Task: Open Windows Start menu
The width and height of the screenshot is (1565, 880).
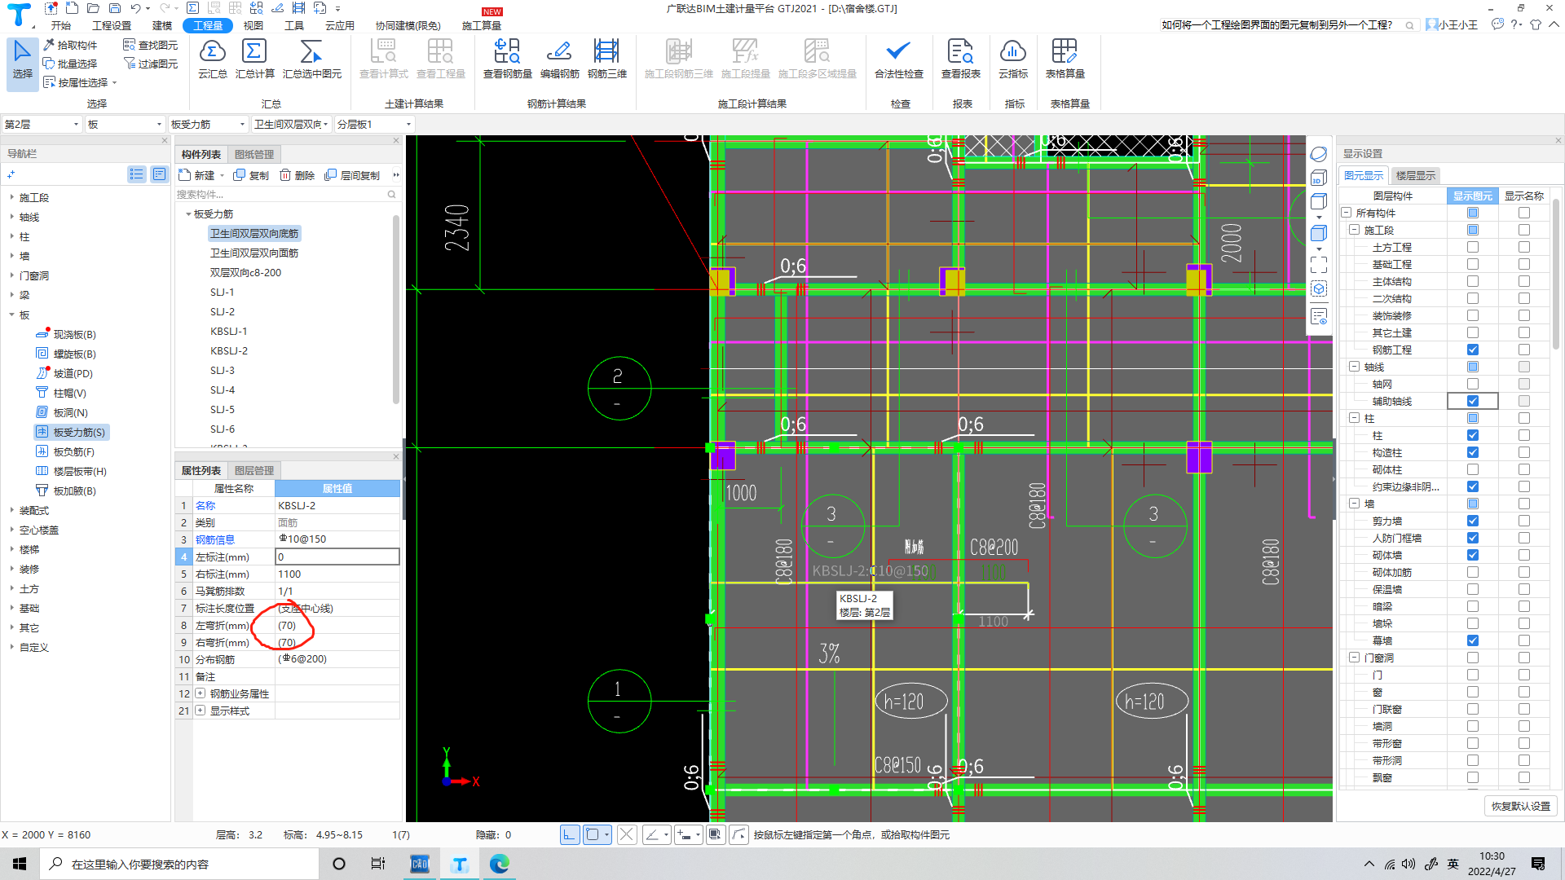Action: tap(20, 864)
